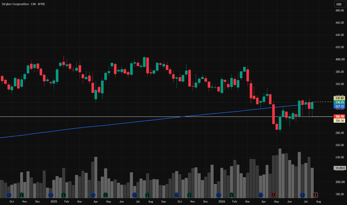Open the USD currency selector
Viewport: 347px width, 205px height.
340,4
